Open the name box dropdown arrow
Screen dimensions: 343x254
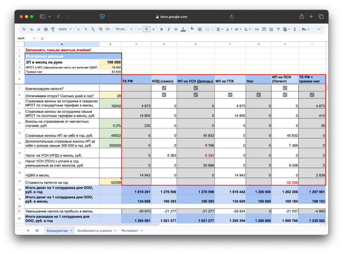point(35,38)
